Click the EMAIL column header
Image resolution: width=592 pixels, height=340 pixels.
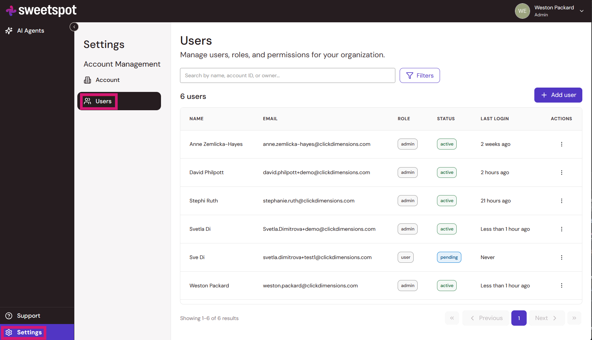click(x=270, y=119)
